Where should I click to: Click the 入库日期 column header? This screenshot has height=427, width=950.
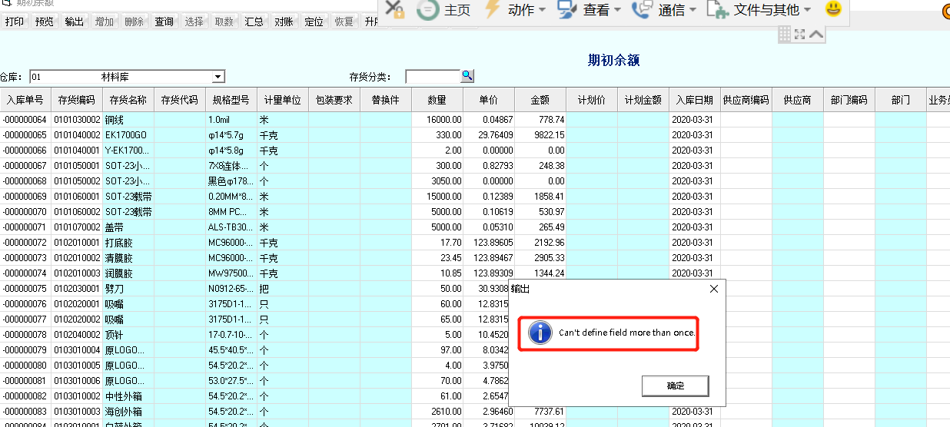[x=695, y=100]
